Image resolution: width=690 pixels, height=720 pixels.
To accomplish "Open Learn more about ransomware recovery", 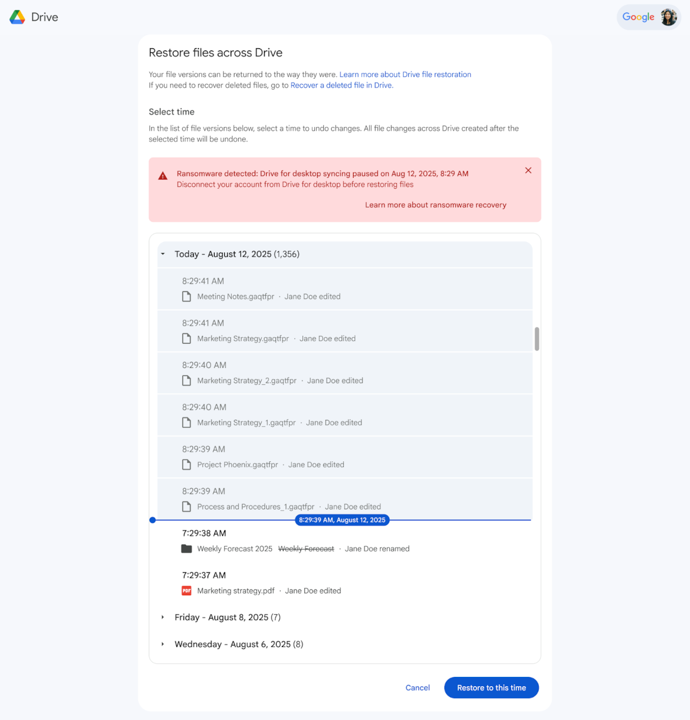I will coord(435,205).
